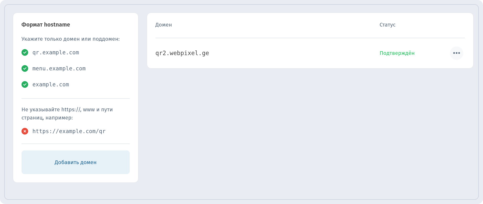This screenshot has height=204, width=483.
Task: Click the divider line below example.com
Action: tap(76, 98)
